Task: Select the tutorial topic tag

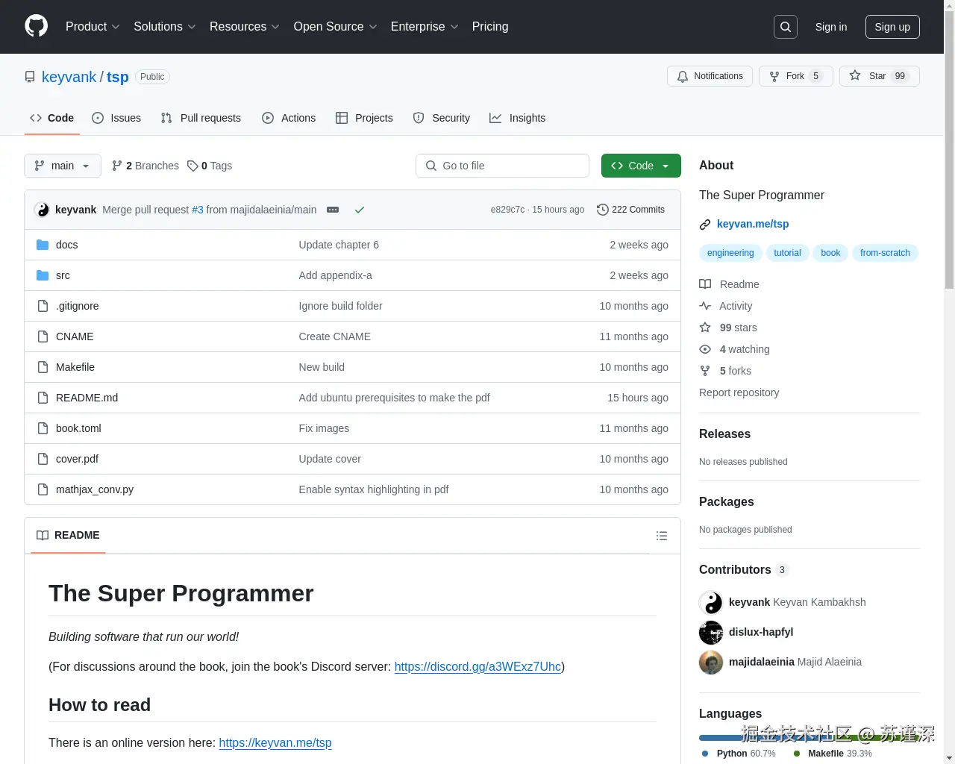Action: (787, 253)
